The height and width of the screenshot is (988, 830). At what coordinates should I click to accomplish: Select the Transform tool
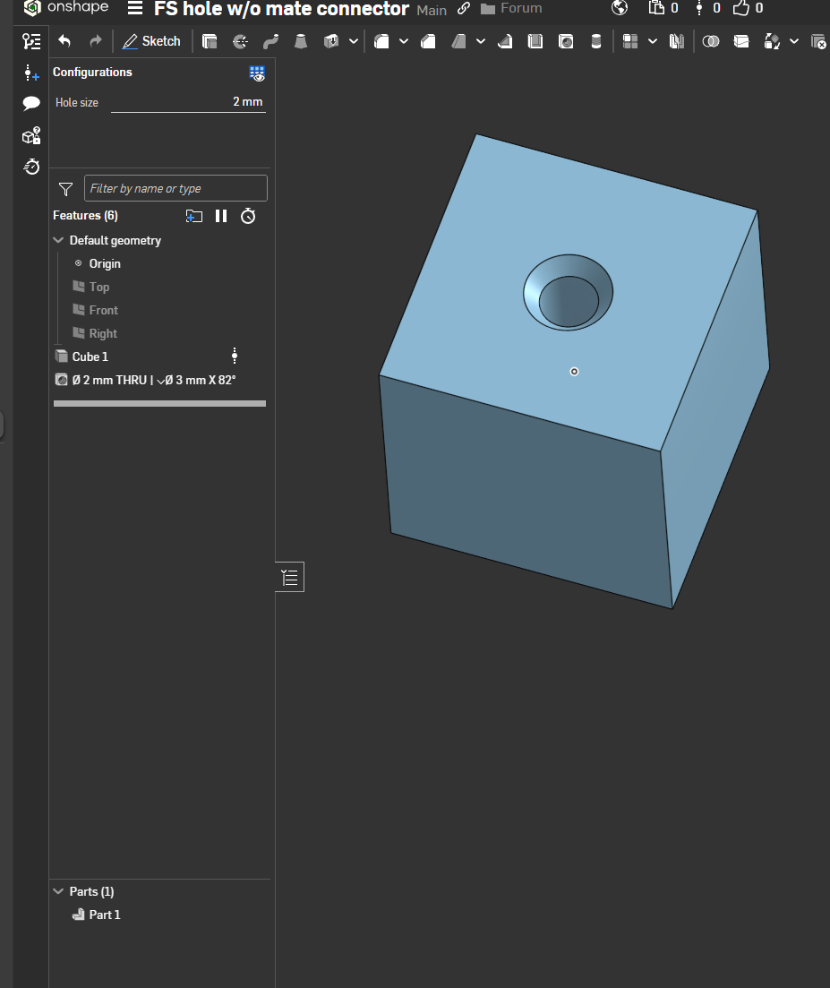pyautogui.click(x=772, y=41)
